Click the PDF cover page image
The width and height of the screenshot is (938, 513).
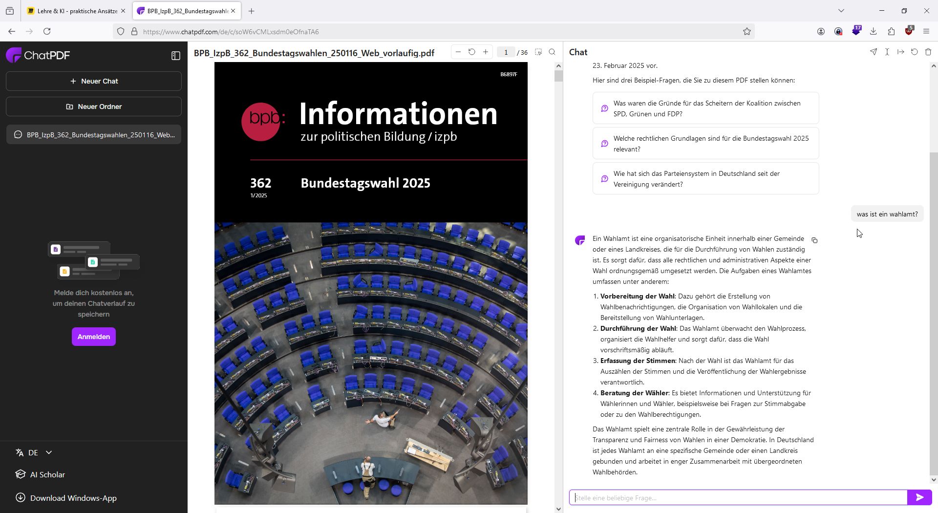coord(371,283)
